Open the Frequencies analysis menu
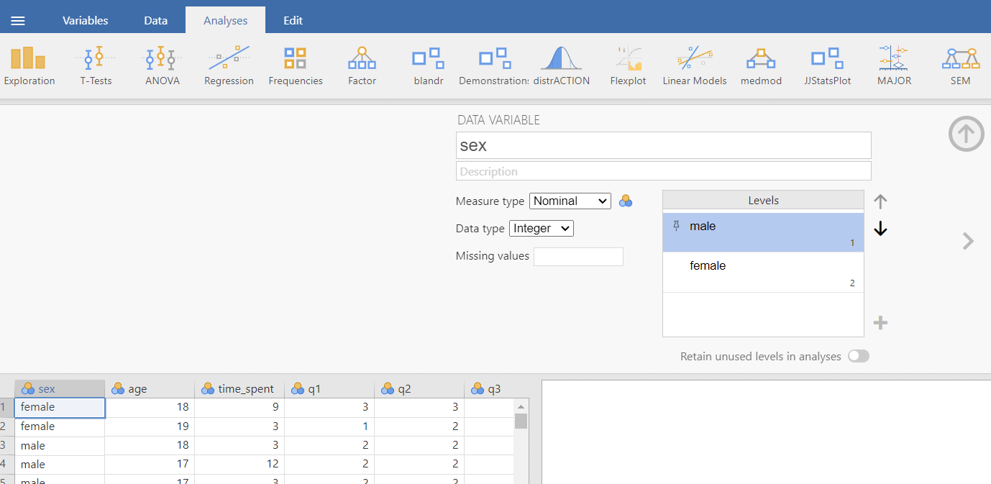 [295, 65]
